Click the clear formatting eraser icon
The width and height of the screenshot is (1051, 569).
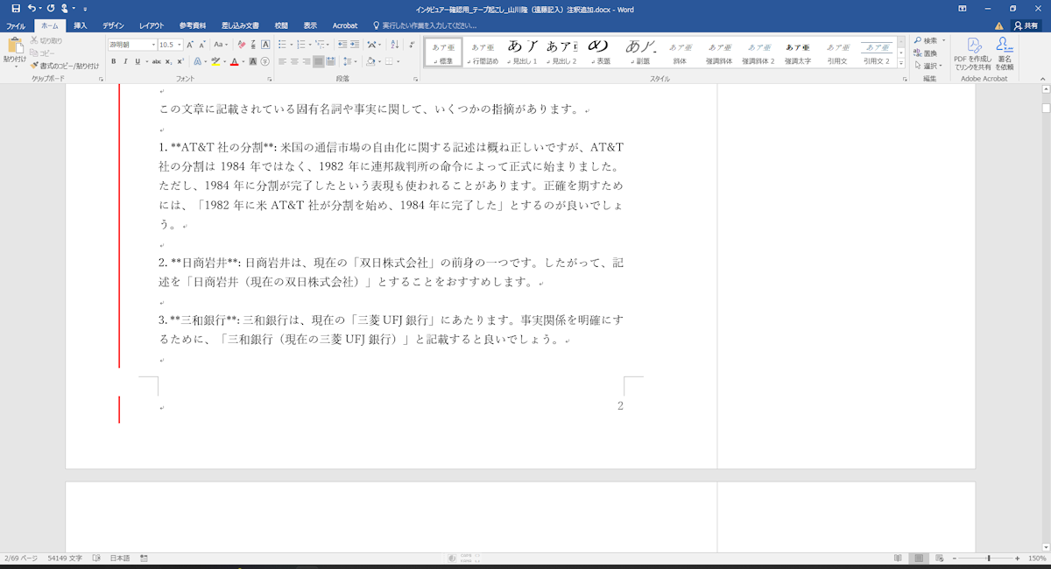[x=241, y=44]
